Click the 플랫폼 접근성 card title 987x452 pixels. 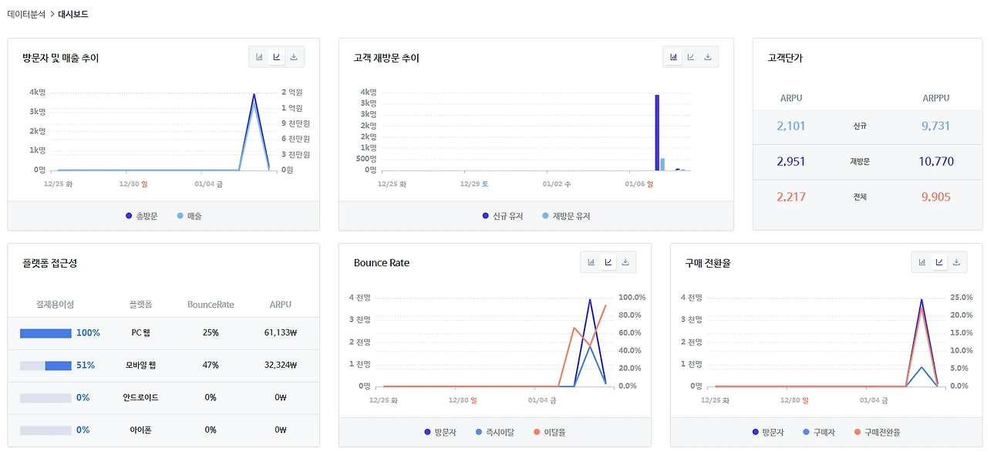pyautogui.click(x=50, y=263)
